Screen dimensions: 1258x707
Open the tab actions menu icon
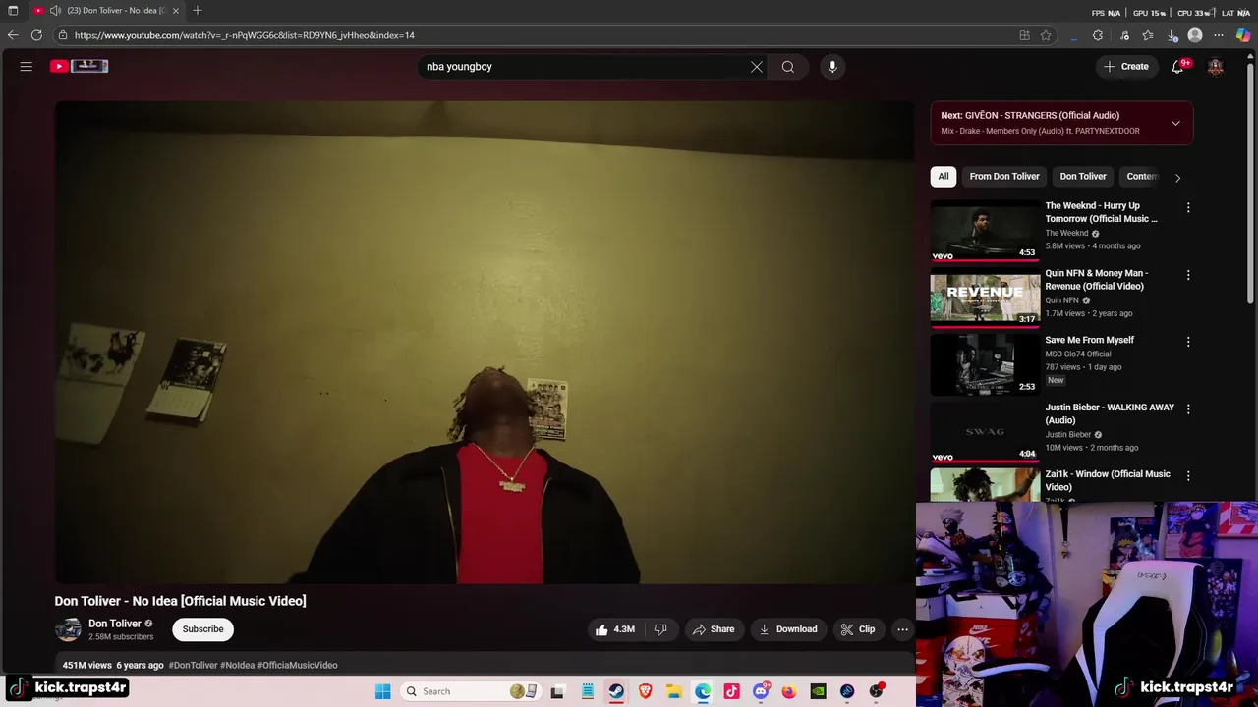pyautogui.click(x=13, y=11)
